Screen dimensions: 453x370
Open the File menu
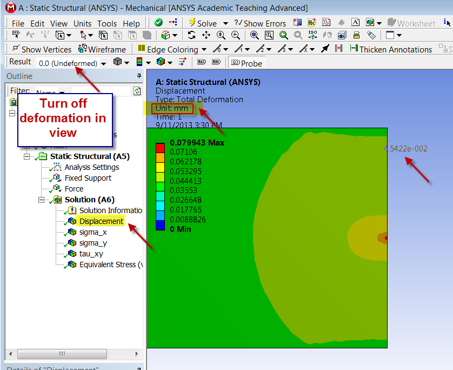tap(18, 23)
